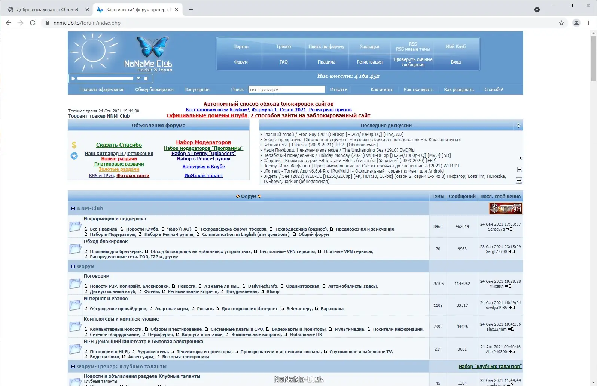Open the FAQ navigation item
The image size is (597, 386).
pos(284,62)
